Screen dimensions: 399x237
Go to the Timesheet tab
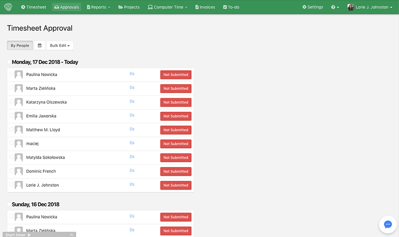pyautogui.click(x=34, y=7)
